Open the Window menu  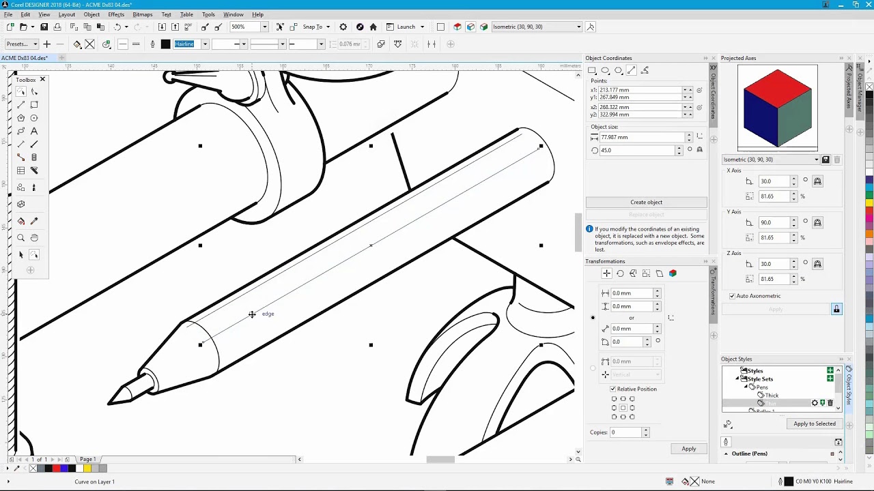[x=233, y=14]
